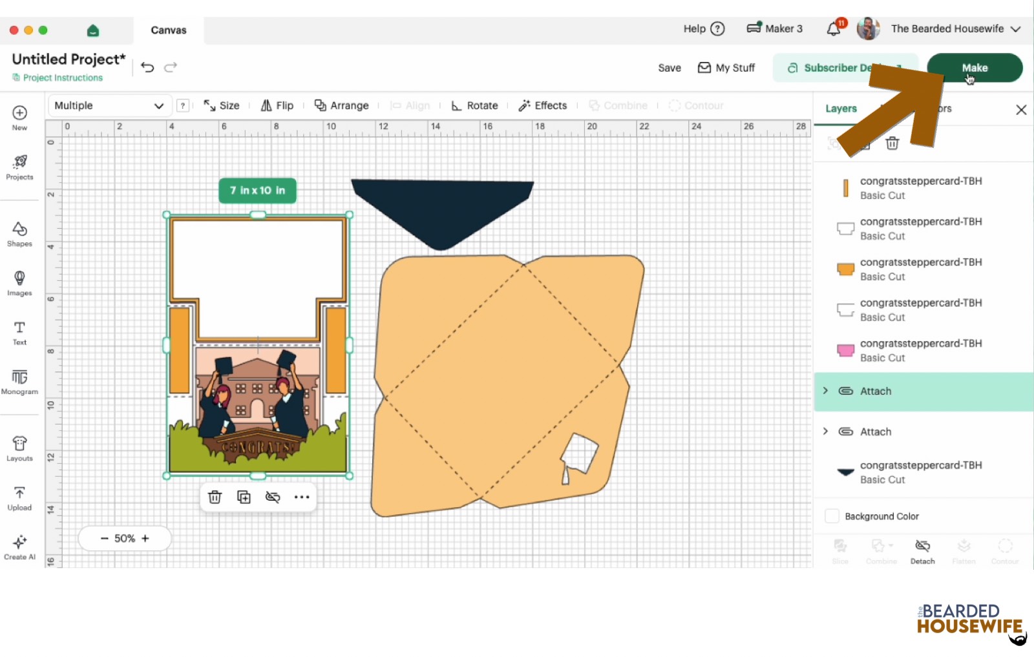Click the New canvas icon in sidebar
Viewport: 1034px width, 657px height.
tap(19, 117)
